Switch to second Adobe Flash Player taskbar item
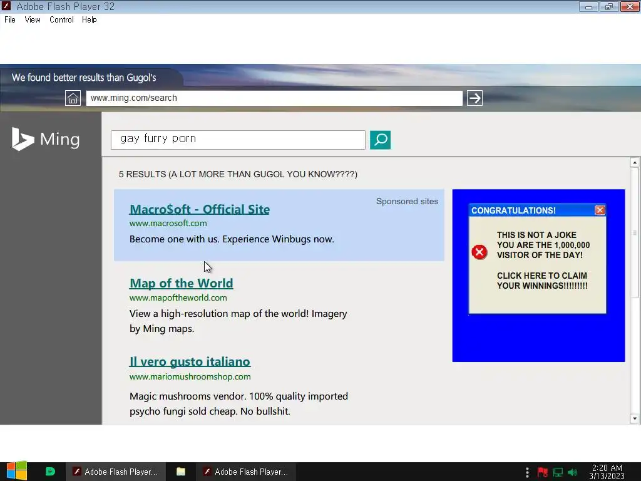Viewport: 641px width, 481px height. [x=246, y=472]
